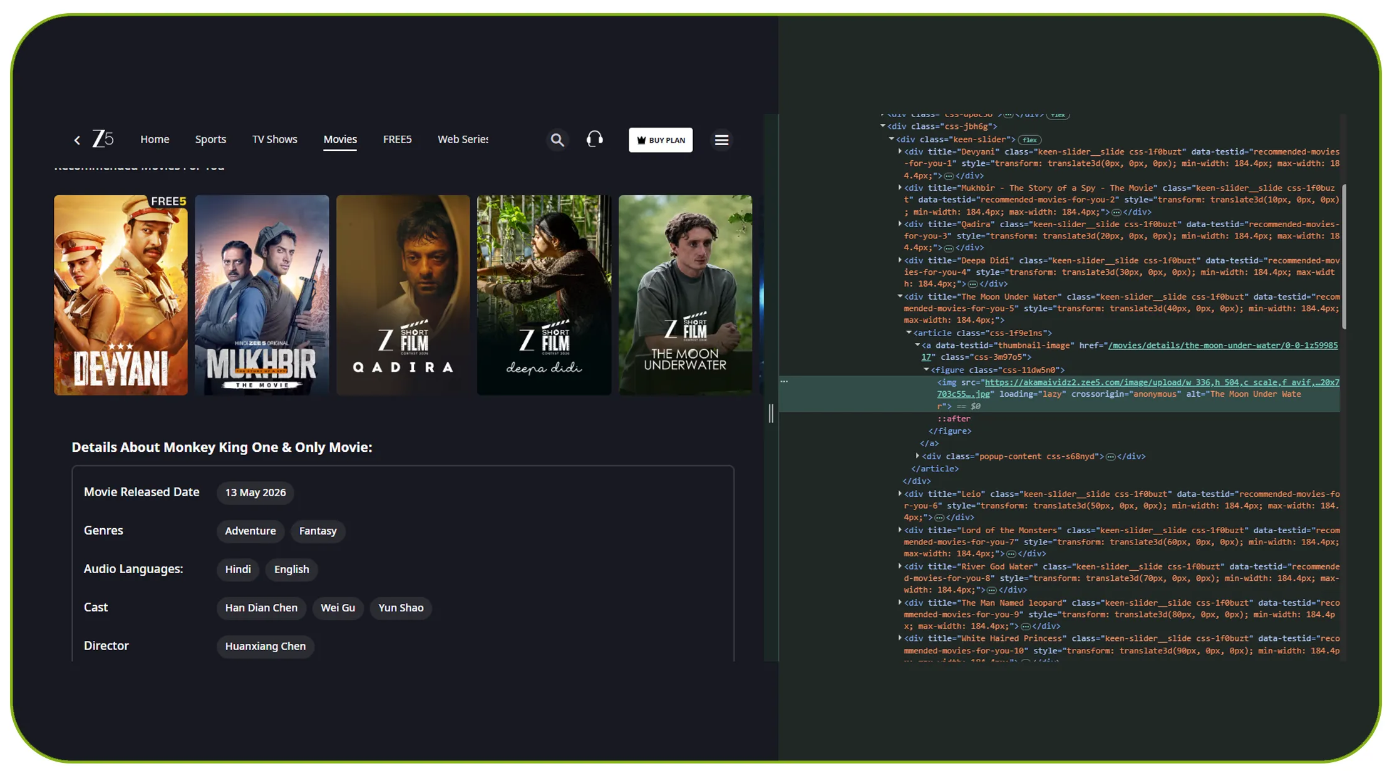Click the ellipsis beside the selected img row

(x=784, y=381)
